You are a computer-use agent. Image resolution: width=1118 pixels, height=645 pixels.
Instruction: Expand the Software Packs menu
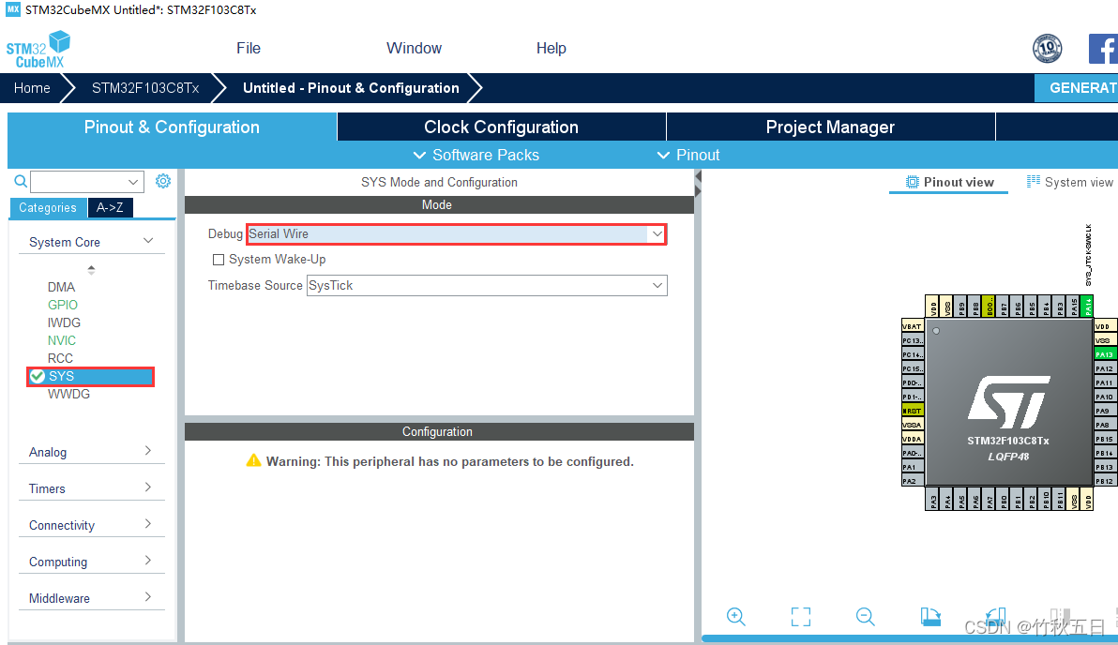(476, 155)
